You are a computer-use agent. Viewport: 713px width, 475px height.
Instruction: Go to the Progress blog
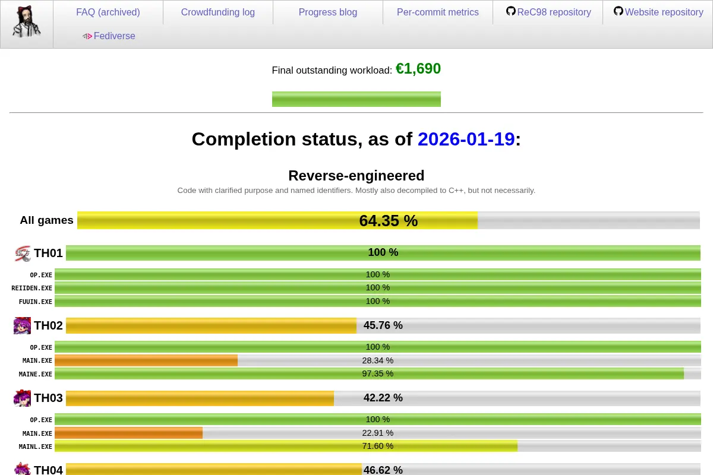coord(328,12)
